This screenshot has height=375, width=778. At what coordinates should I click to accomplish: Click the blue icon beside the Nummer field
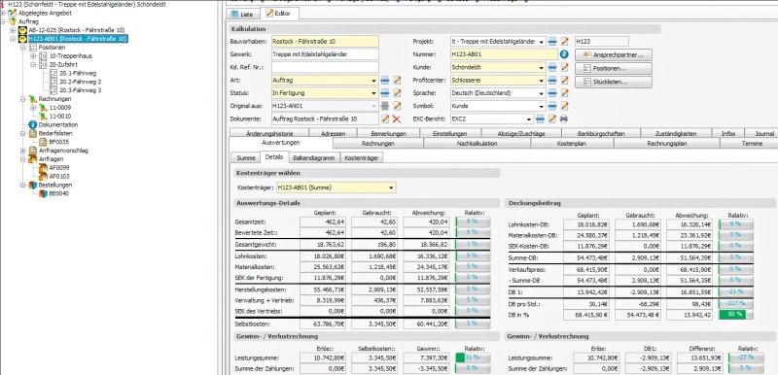(564, 54)
